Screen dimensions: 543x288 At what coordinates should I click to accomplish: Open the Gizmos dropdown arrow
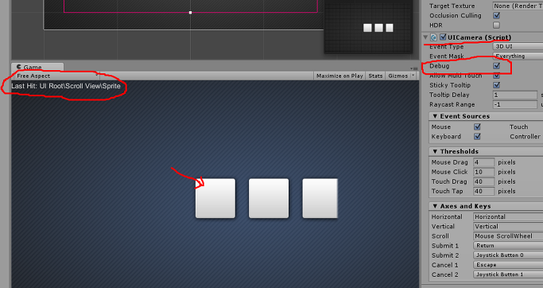413,76
